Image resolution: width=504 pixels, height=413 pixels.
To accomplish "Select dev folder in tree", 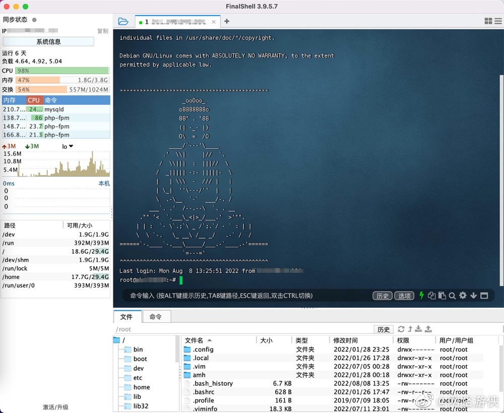I will [135, 368].
